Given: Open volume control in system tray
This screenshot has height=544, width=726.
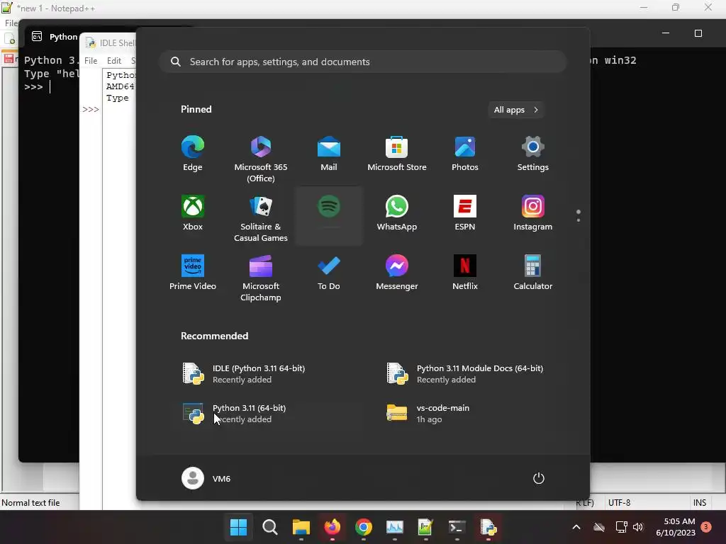Looking at the screenshot, I should pyautogui.click(x=639, y=527).
